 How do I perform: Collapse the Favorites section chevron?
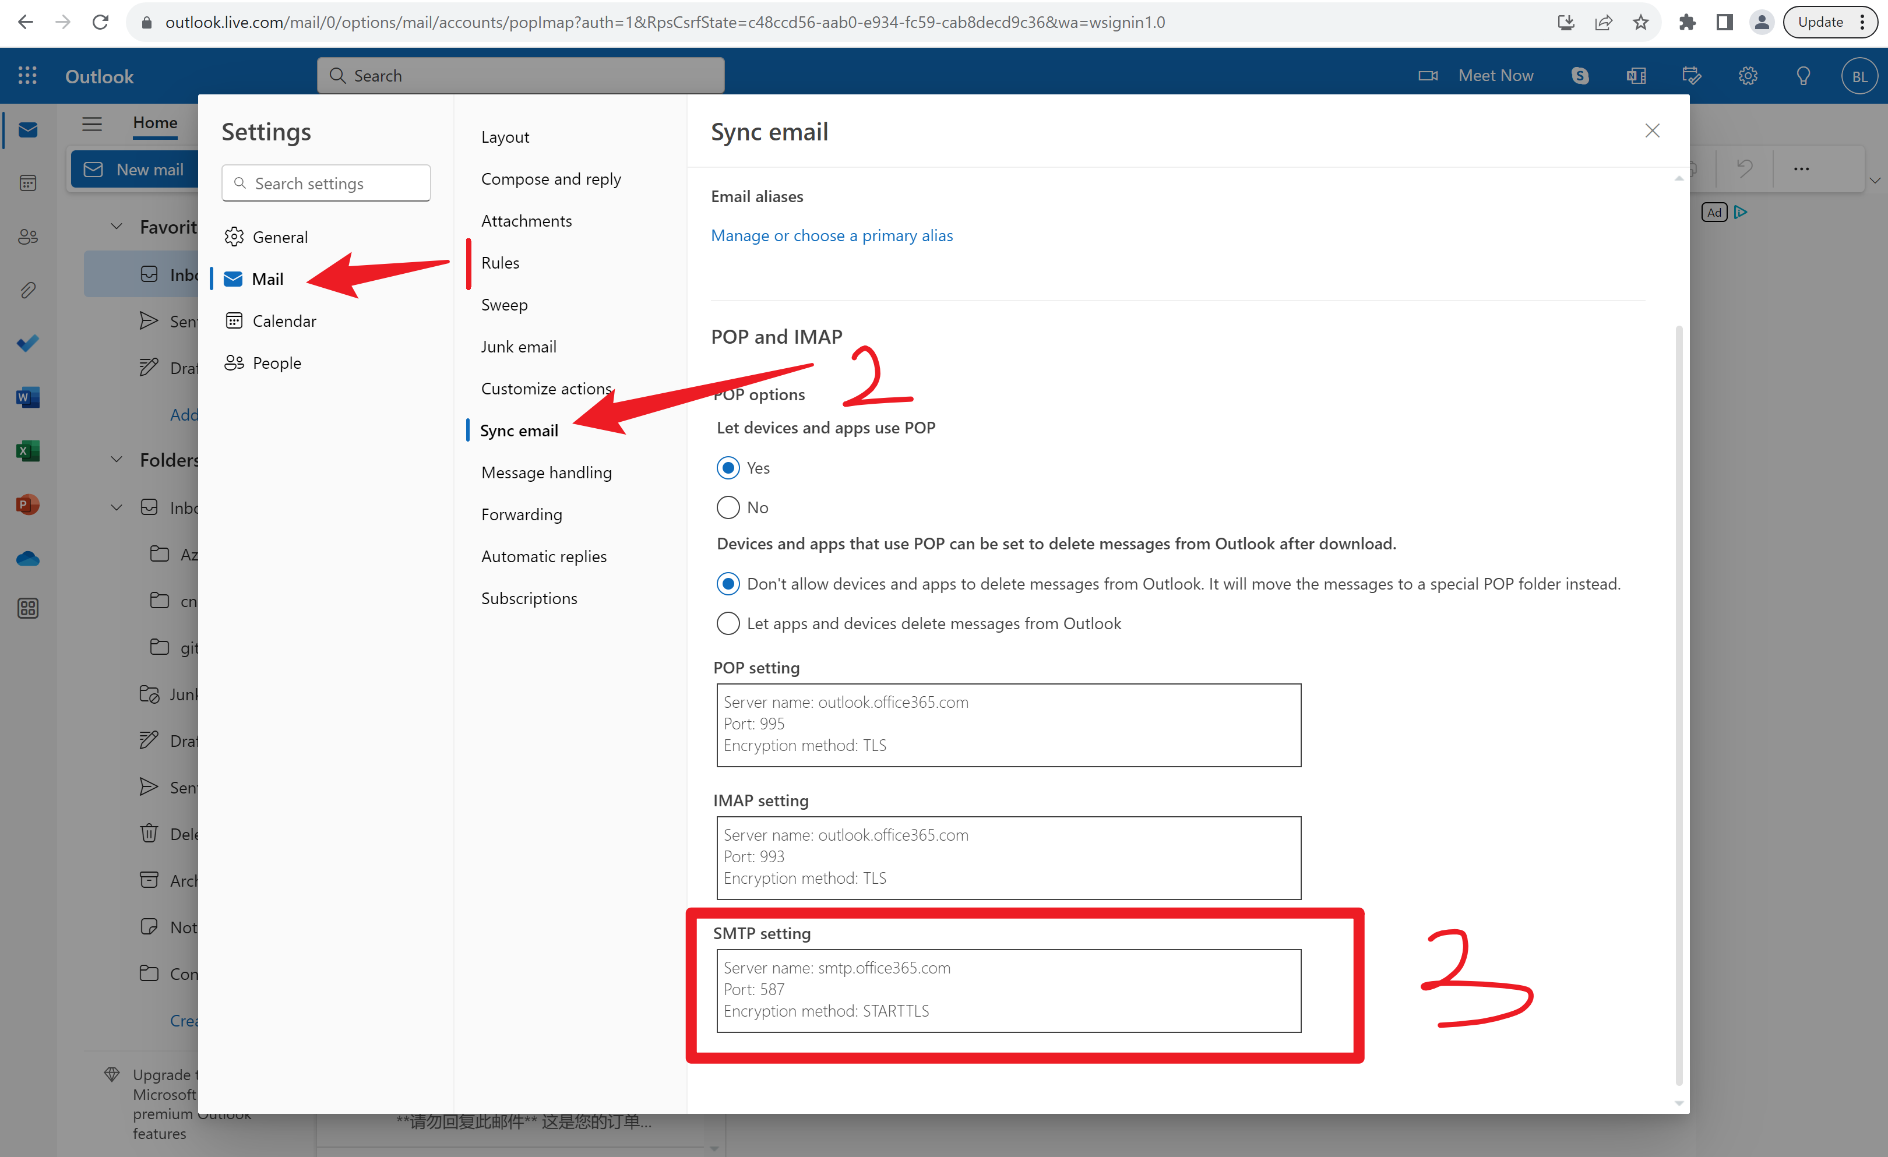[x=117, y=227]
